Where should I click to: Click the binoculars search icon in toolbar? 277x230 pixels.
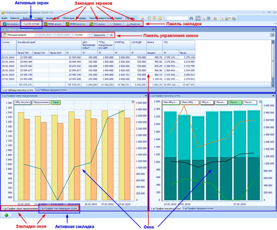pos(191,18)
